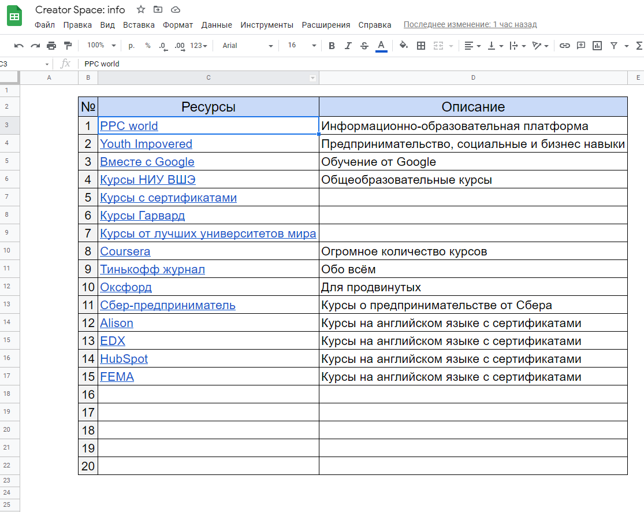Open the Вставка menu
644x512 pixels.
[139, 25]
